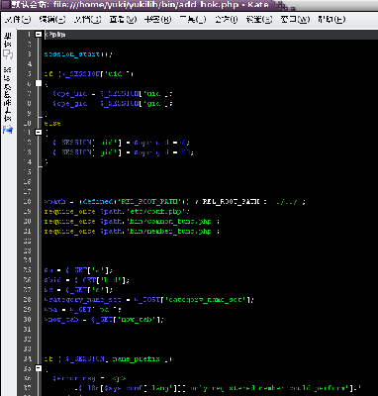Click the $_SESSION['uid'] assignment on line 12
Screen dimensions: 378x396
(122, 143)
